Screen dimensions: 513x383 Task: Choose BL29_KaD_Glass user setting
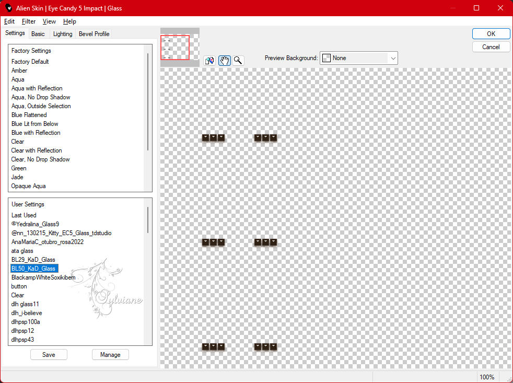click(33, 260)
